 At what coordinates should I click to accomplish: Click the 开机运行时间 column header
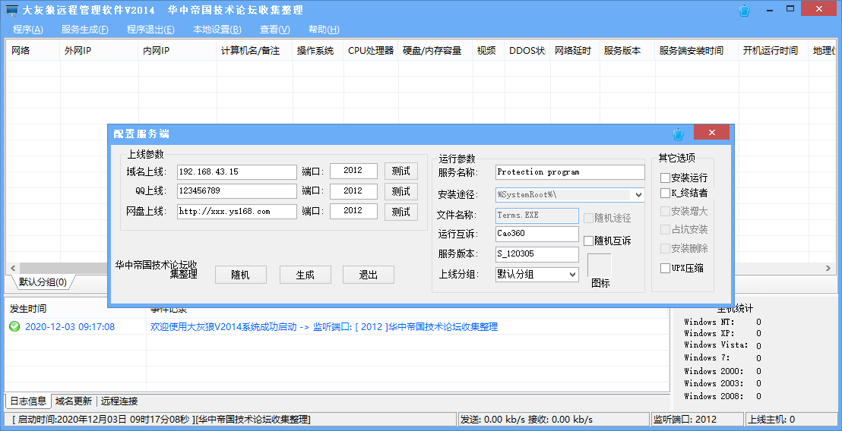pyautogui.click(x=774, y=50)
